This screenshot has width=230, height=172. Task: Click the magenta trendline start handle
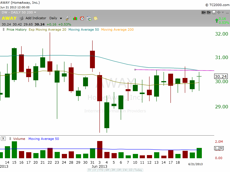coord(135,70)
